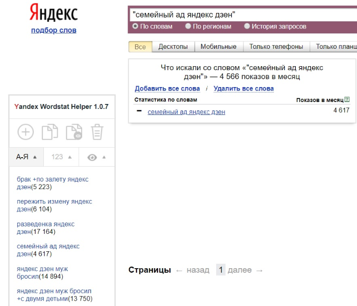Click the add phrase plus icon in Wordstat Helper
Screen dimensions: 357x306
click(26, 132)
